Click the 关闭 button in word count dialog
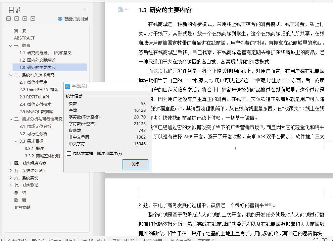Screen dimensions: 333x241 point(135,164)
